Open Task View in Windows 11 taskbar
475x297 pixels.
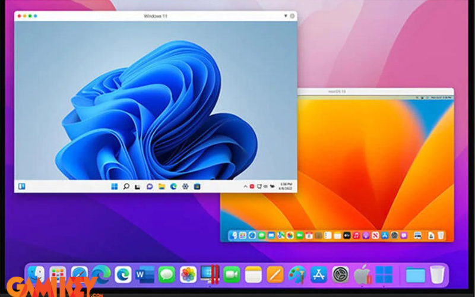coord(138,187)
